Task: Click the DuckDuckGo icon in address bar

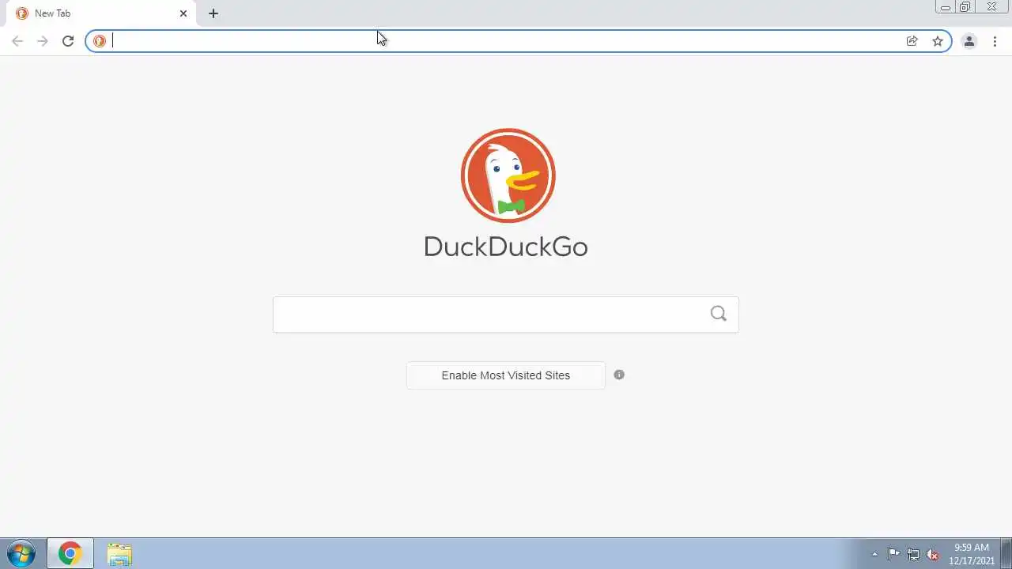Action: click(x=100, y=41)
